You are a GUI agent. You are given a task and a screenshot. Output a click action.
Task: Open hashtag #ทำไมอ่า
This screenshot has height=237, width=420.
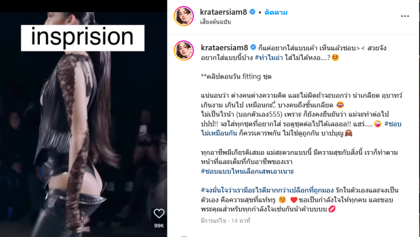tap(269, 58)
